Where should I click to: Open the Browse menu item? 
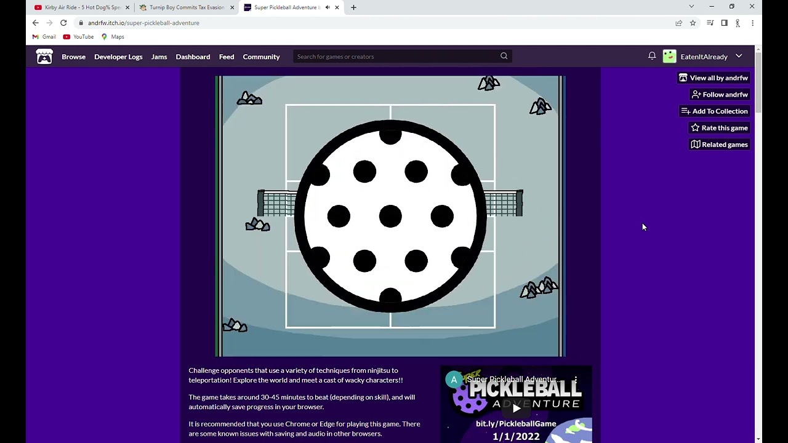tap(73, 57)
